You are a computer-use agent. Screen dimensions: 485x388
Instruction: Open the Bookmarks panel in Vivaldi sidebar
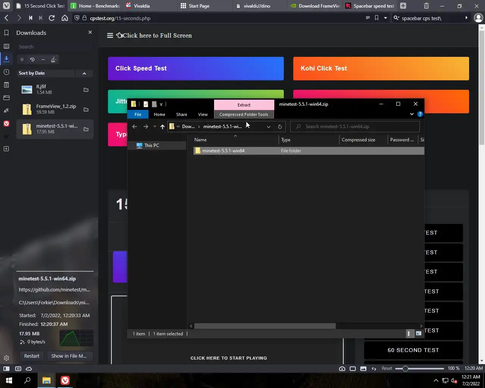[x=6, y=33]
